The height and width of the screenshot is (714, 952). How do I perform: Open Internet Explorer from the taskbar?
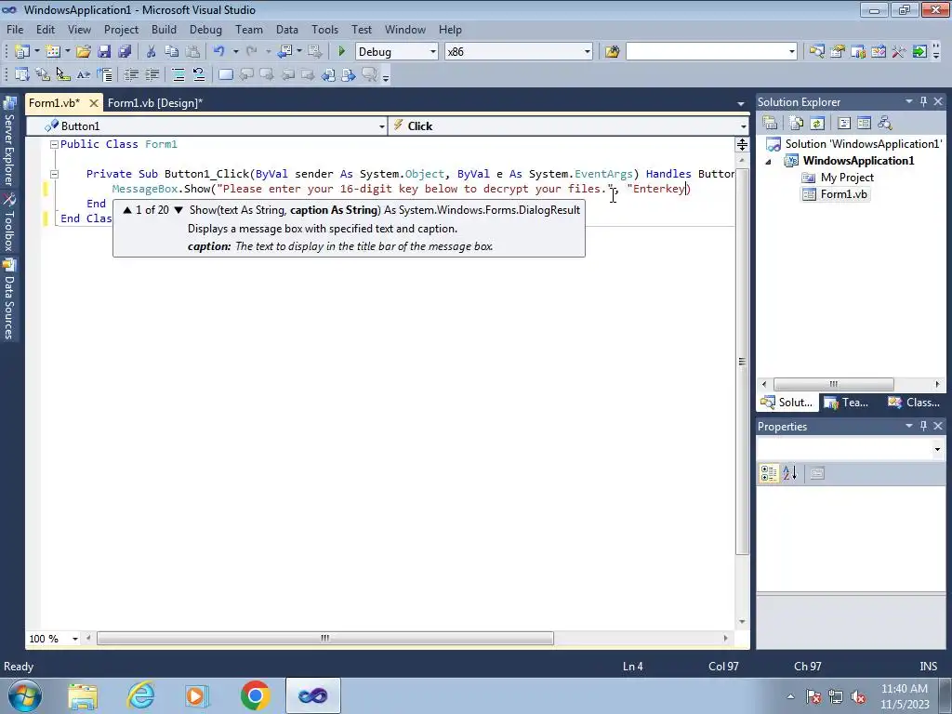tap(141, 695)
